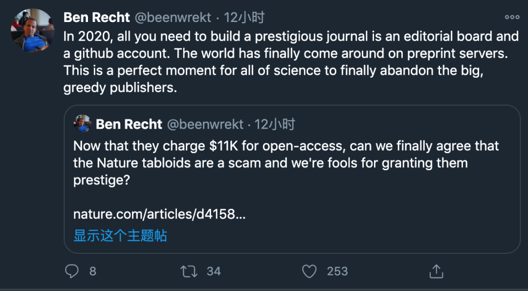Click Ben Recht's large profile avatar

[x=31, y=30]
